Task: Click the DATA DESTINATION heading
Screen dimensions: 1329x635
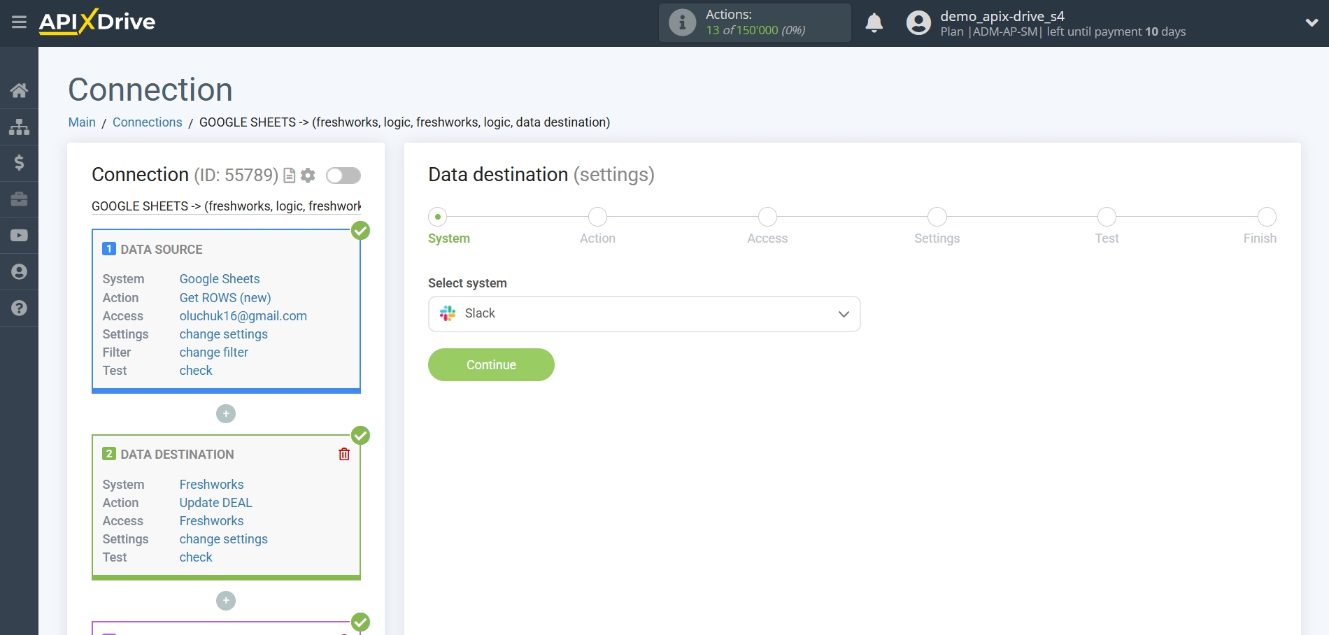Action: pos(177,455)
